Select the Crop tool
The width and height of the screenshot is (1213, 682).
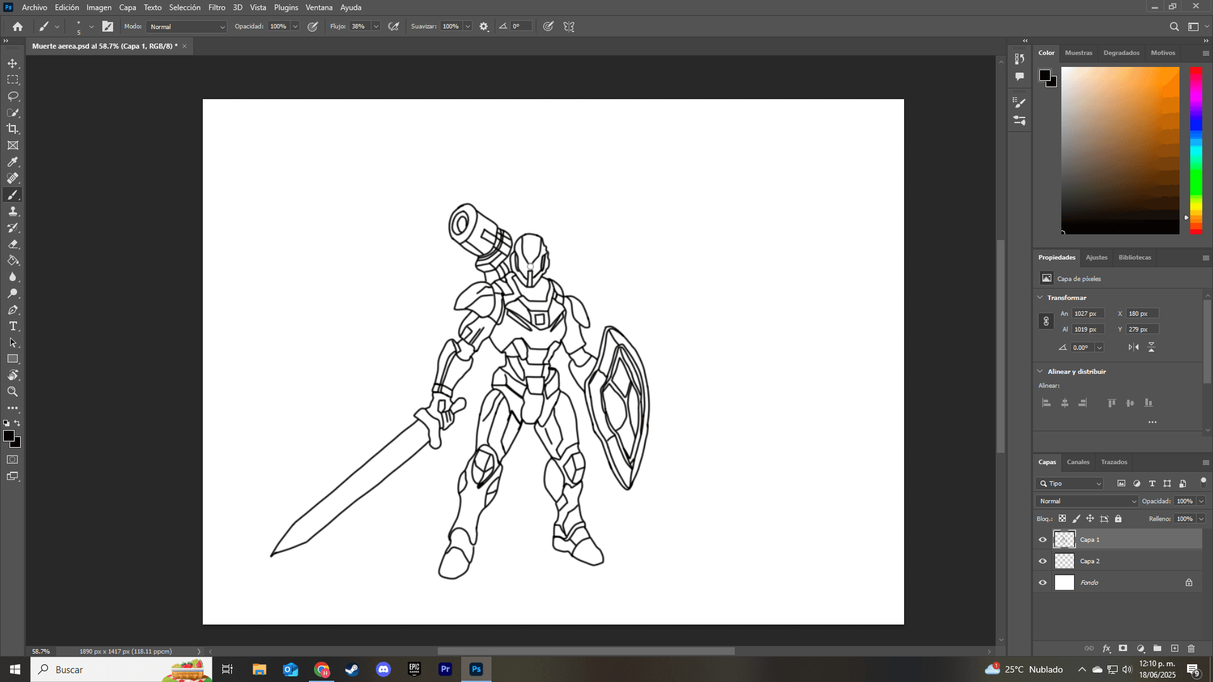click(13, 129)
